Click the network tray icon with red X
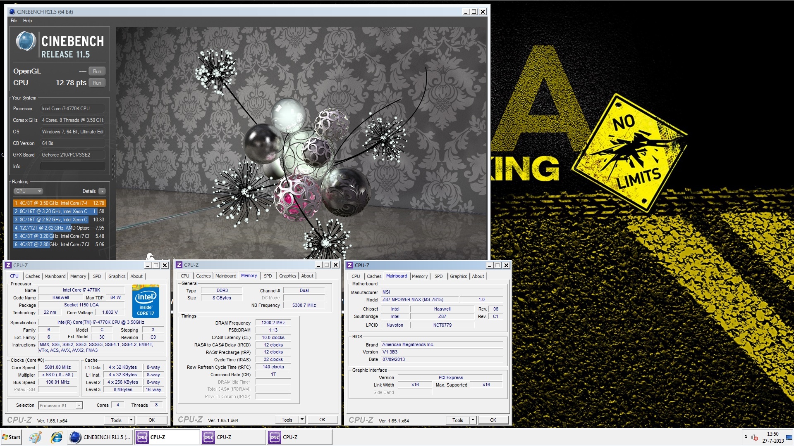The height and width of the screenshot is (446, 794). tap(755, 438)
